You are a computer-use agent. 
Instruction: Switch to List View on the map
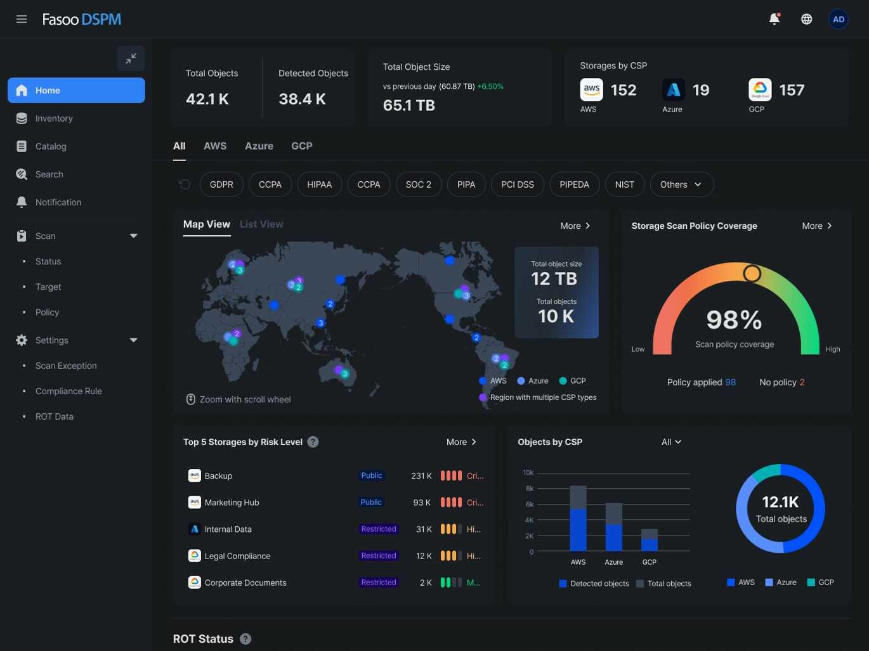[x=261, y=224]
